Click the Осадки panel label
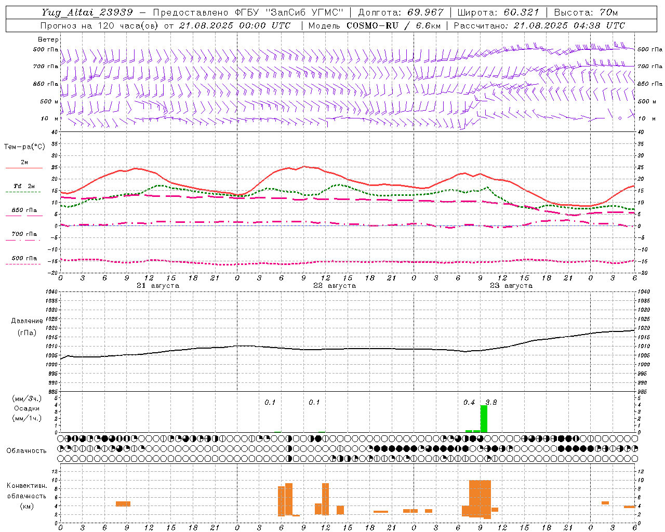This screenshot has width=665, height=532. tap(27, 408)
